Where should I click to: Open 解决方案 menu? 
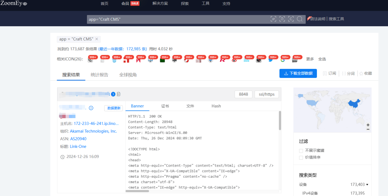160,4
